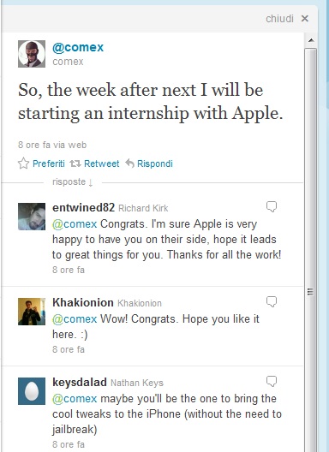Open keysdalad username link

pyautogui.click(x=80, y=383)
